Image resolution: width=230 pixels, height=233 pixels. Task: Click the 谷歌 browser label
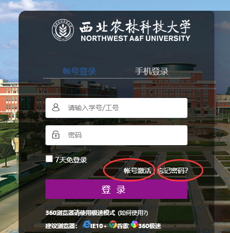point(123,226)
